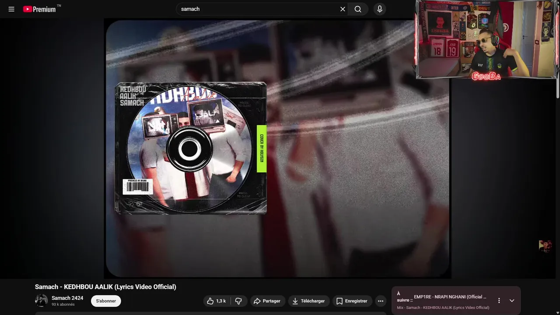
Task: Click the 93 k abonnés text
Action: (x=63, y=304)
